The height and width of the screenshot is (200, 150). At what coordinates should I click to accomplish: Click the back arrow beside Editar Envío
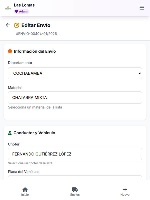tap(8, 25)
